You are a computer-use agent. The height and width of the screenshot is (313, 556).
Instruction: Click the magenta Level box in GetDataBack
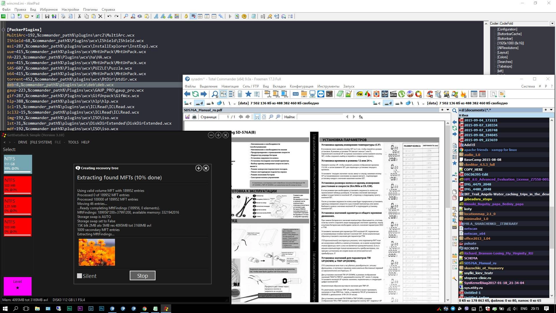click(17, 286)
